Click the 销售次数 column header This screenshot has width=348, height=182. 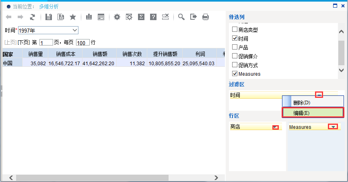point(132,54)
